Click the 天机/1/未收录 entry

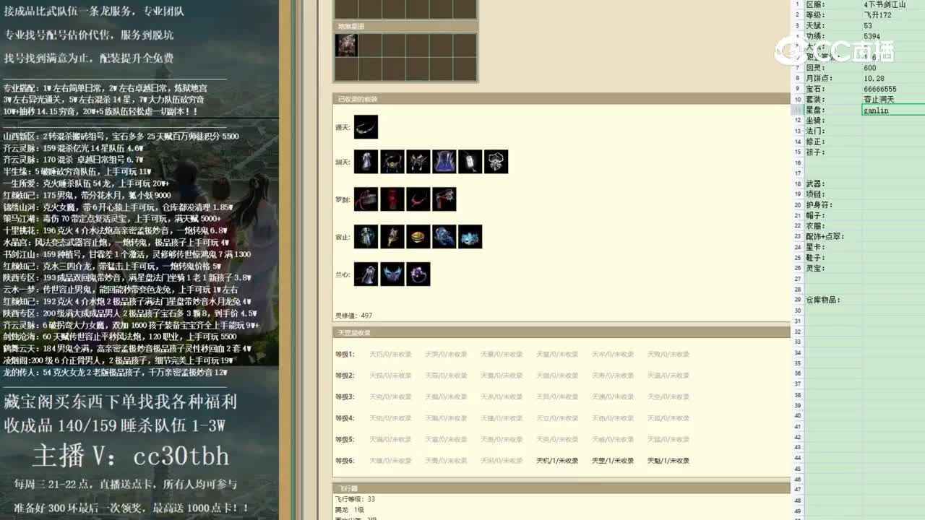(557, 461)
